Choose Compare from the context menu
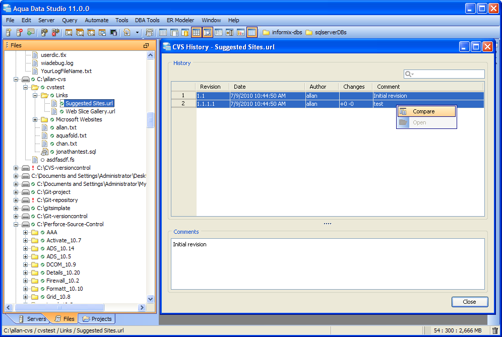 [426, 111]
